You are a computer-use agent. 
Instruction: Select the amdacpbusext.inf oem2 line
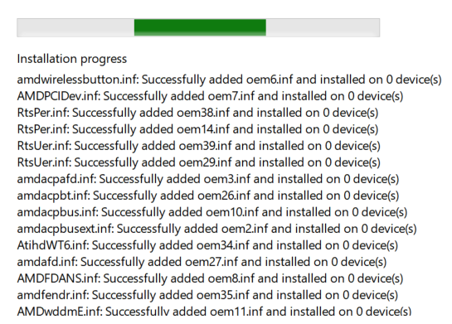[x=216, y=229]
